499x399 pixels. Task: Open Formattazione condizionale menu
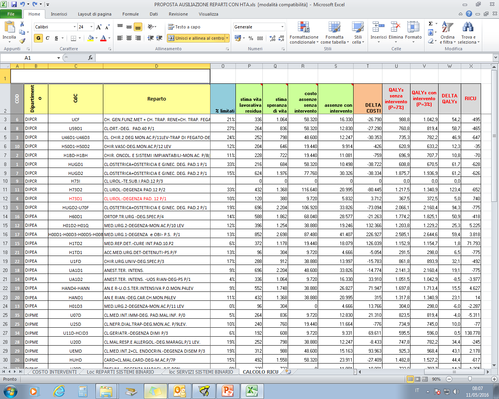[x=304, y=33]
